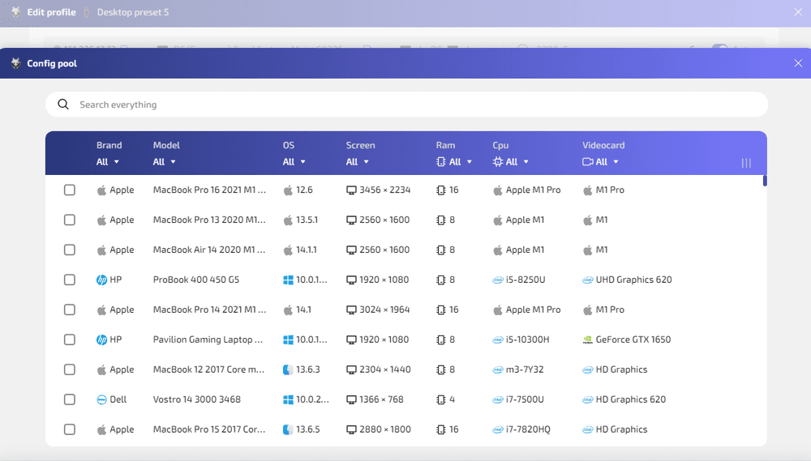Click the i7-7500U CPU text
The height and width of the screenshot is (461, 811).
point(525,400)
